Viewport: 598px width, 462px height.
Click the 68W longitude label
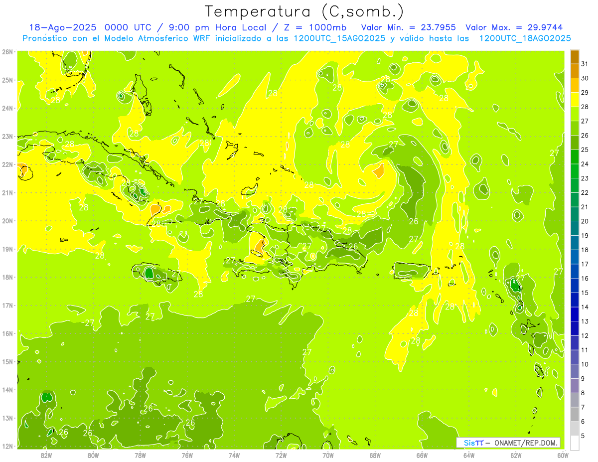pyautogui.click(x=375, y=455)
